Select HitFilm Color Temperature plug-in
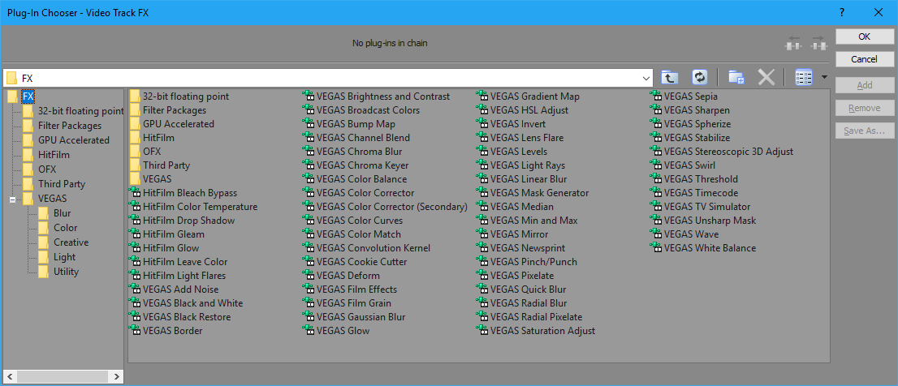The width and height of the screenshot is (898, 386). coord(193,207)
